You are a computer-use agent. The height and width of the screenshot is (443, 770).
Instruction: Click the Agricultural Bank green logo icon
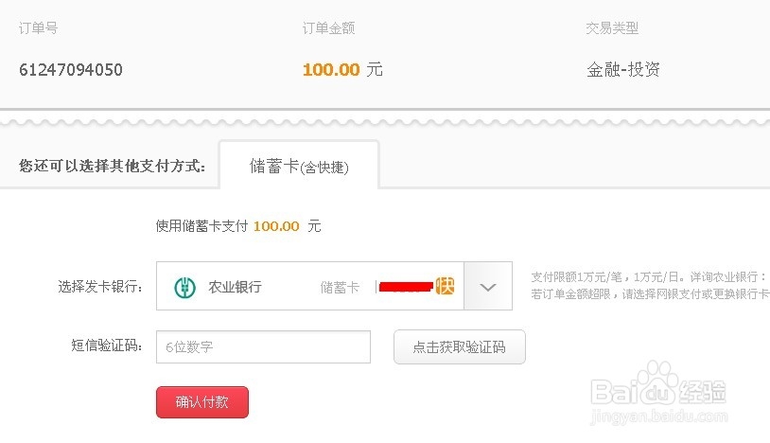coord(185,288)
